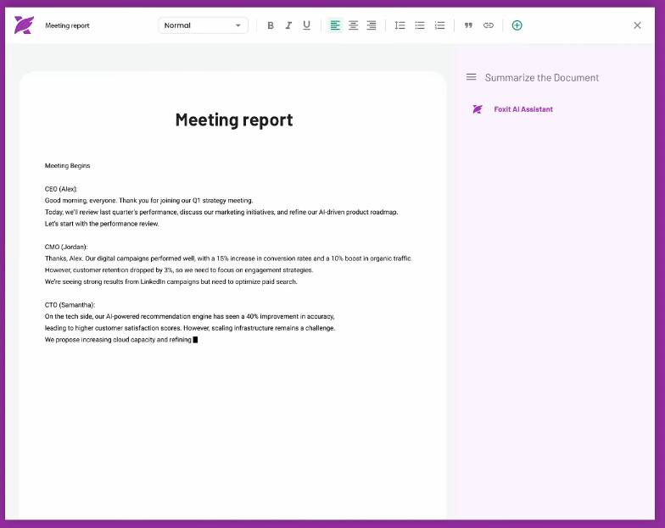665x528 pixels.
Task: Open the Normal paragraph style dropdown
Action: 203,25
